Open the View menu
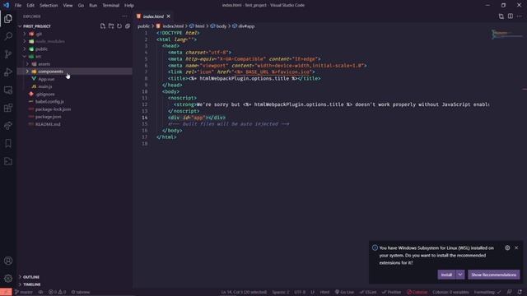This screenshot has height=296, width=527. coord(68,5)
